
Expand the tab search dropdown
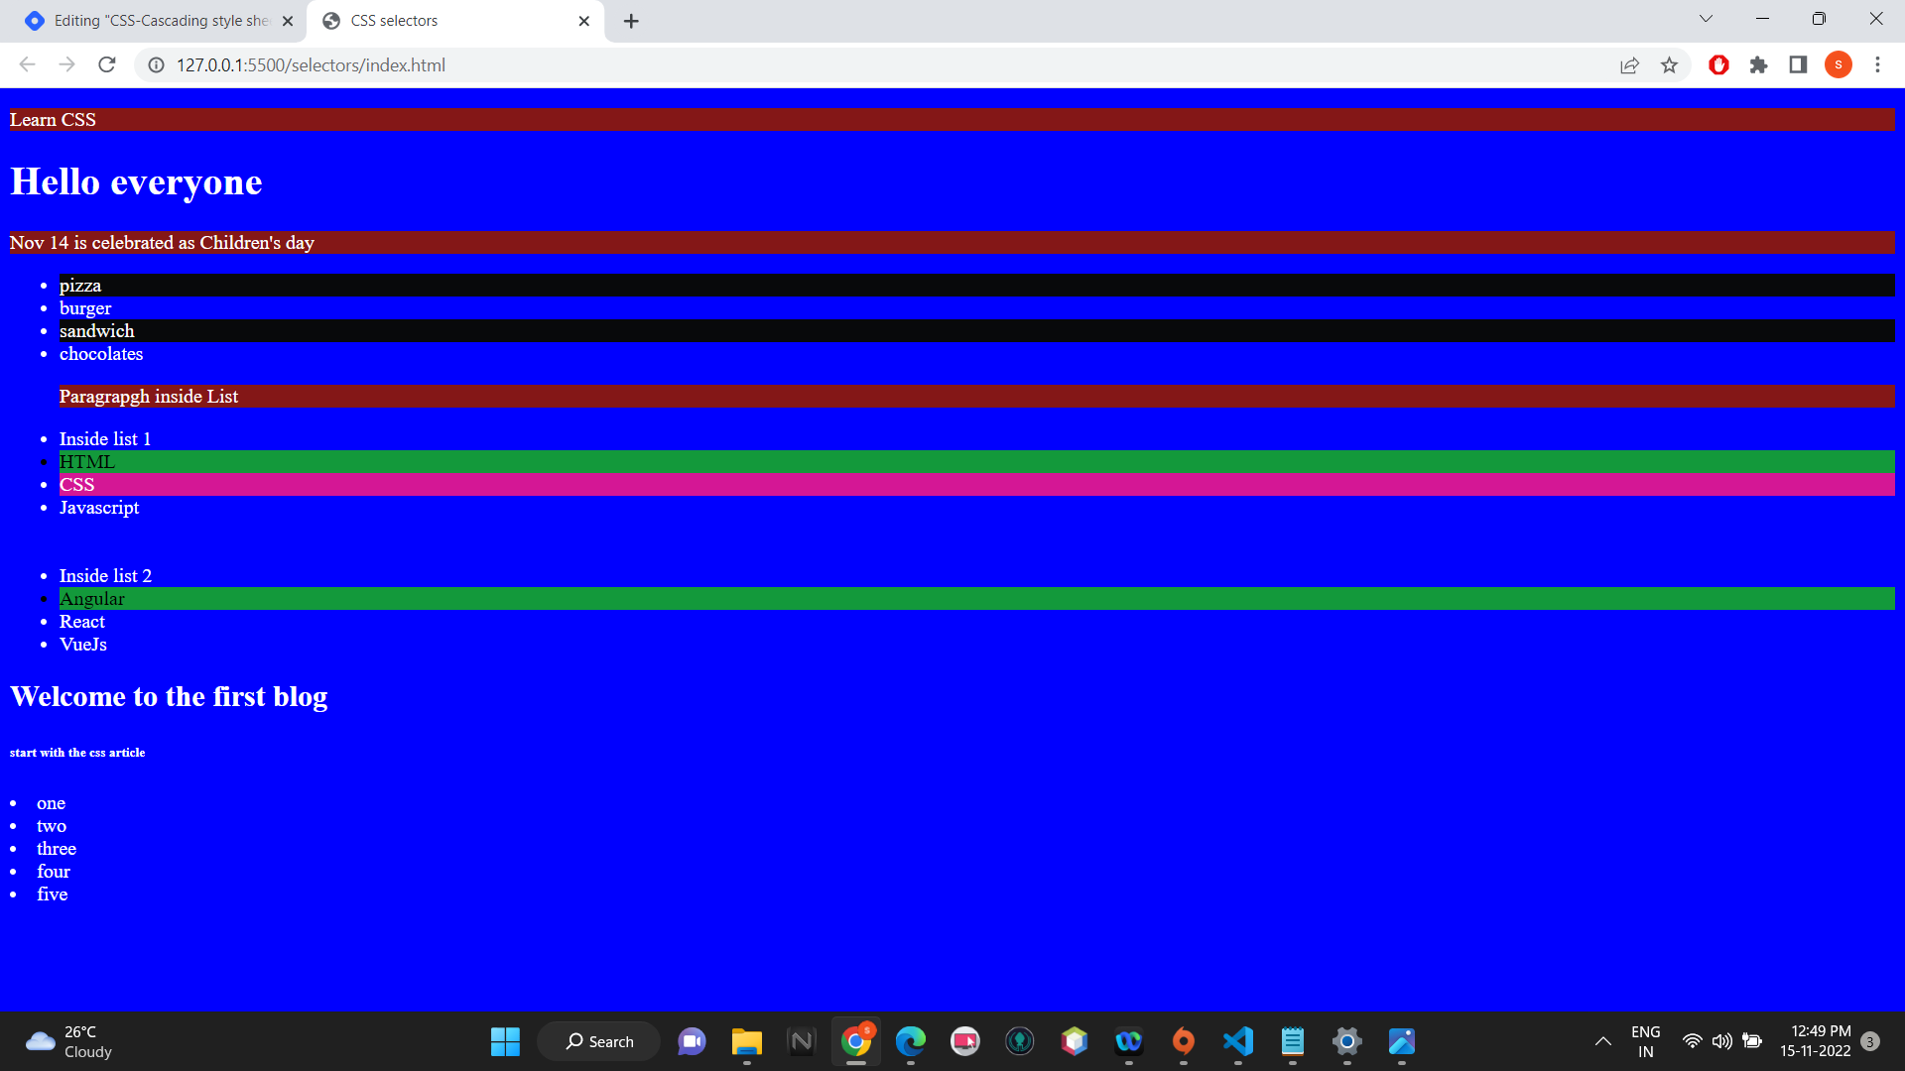click(x=1706, y=19)
